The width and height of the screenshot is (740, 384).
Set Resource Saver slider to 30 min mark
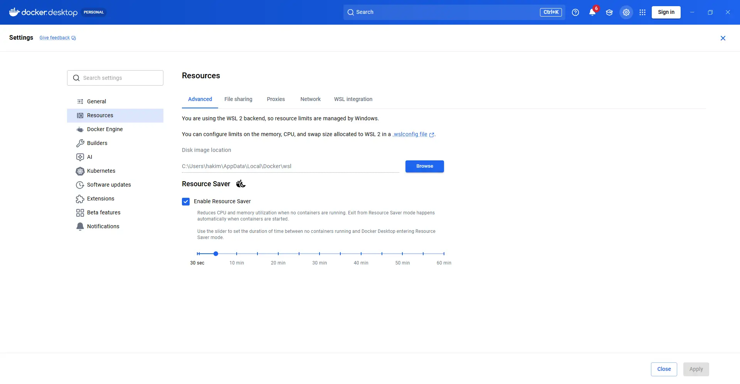(x=320, y=254)
